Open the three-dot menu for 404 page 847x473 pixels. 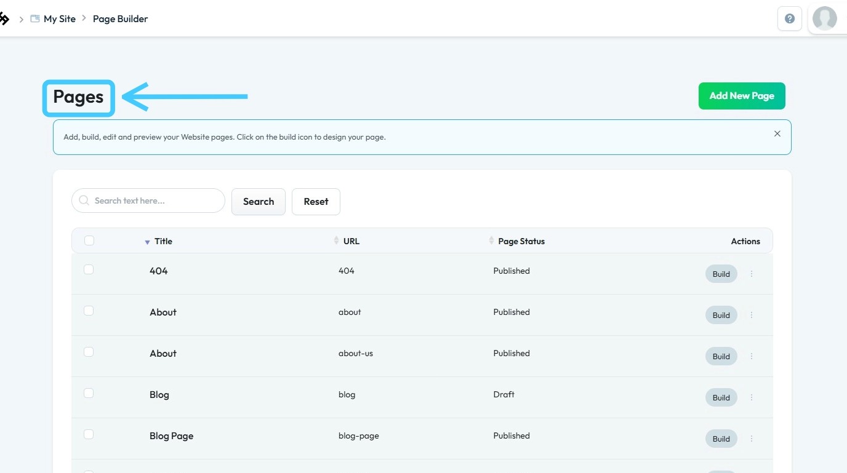pyautogui.click(x=752, y=274)
